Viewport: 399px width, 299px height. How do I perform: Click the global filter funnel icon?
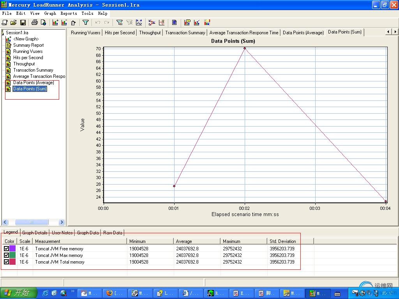pos(85,23)
